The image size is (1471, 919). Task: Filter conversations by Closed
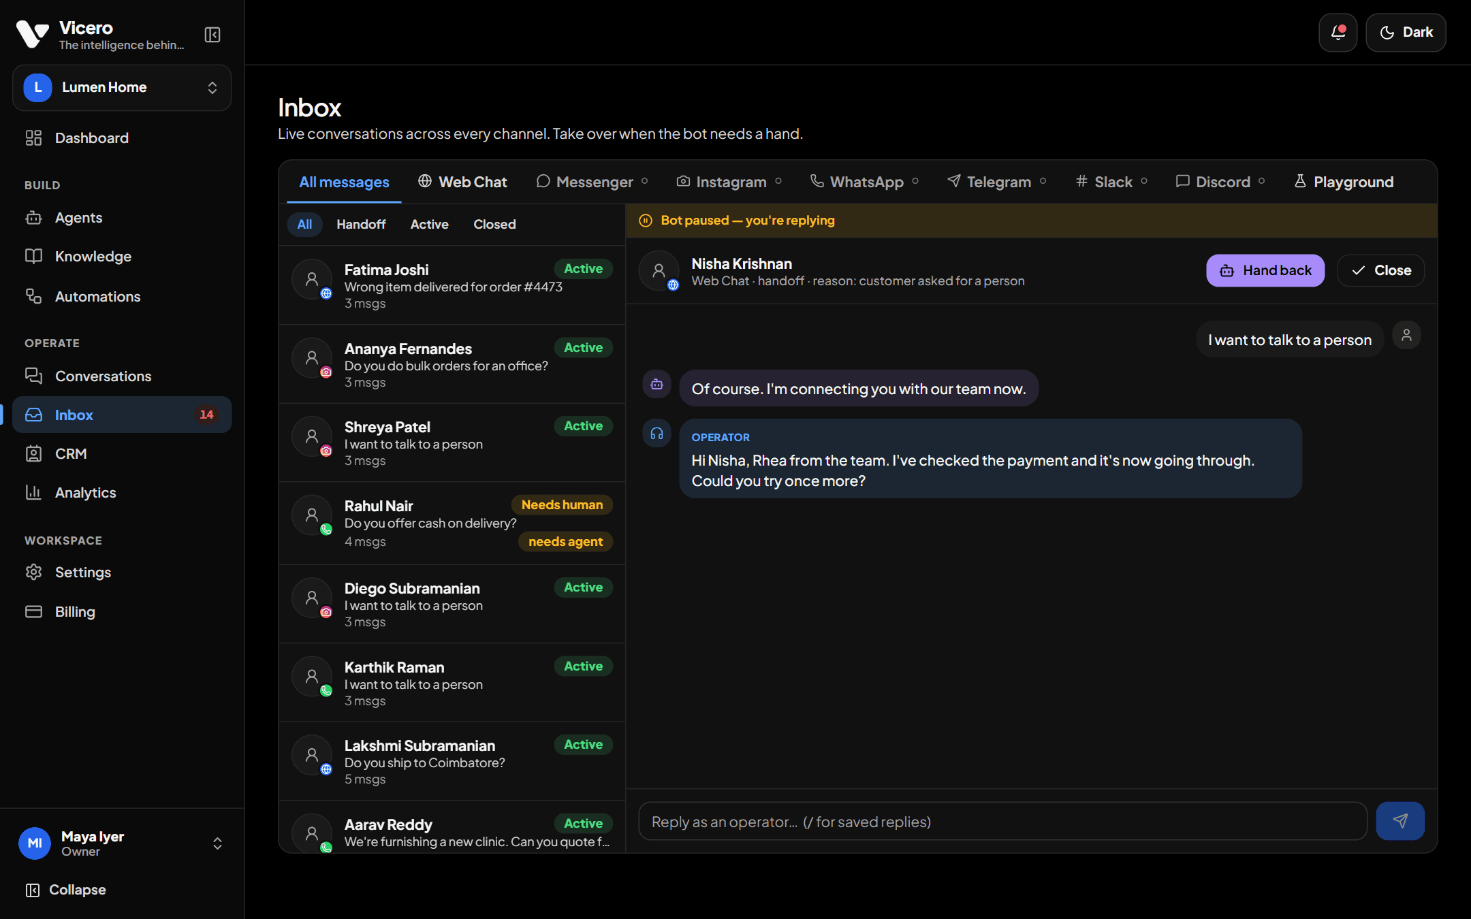click(x=494, y=225)
